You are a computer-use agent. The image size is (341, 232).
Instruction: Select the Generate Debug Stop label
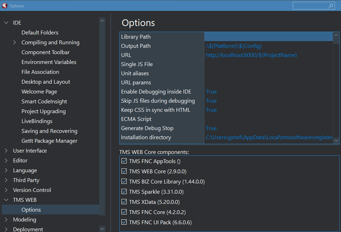coord(147,128)
